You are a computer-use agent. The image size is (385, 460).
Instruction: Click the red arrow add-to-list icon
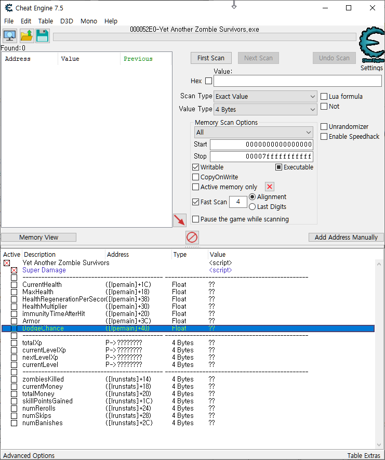[x=180, y=220]
